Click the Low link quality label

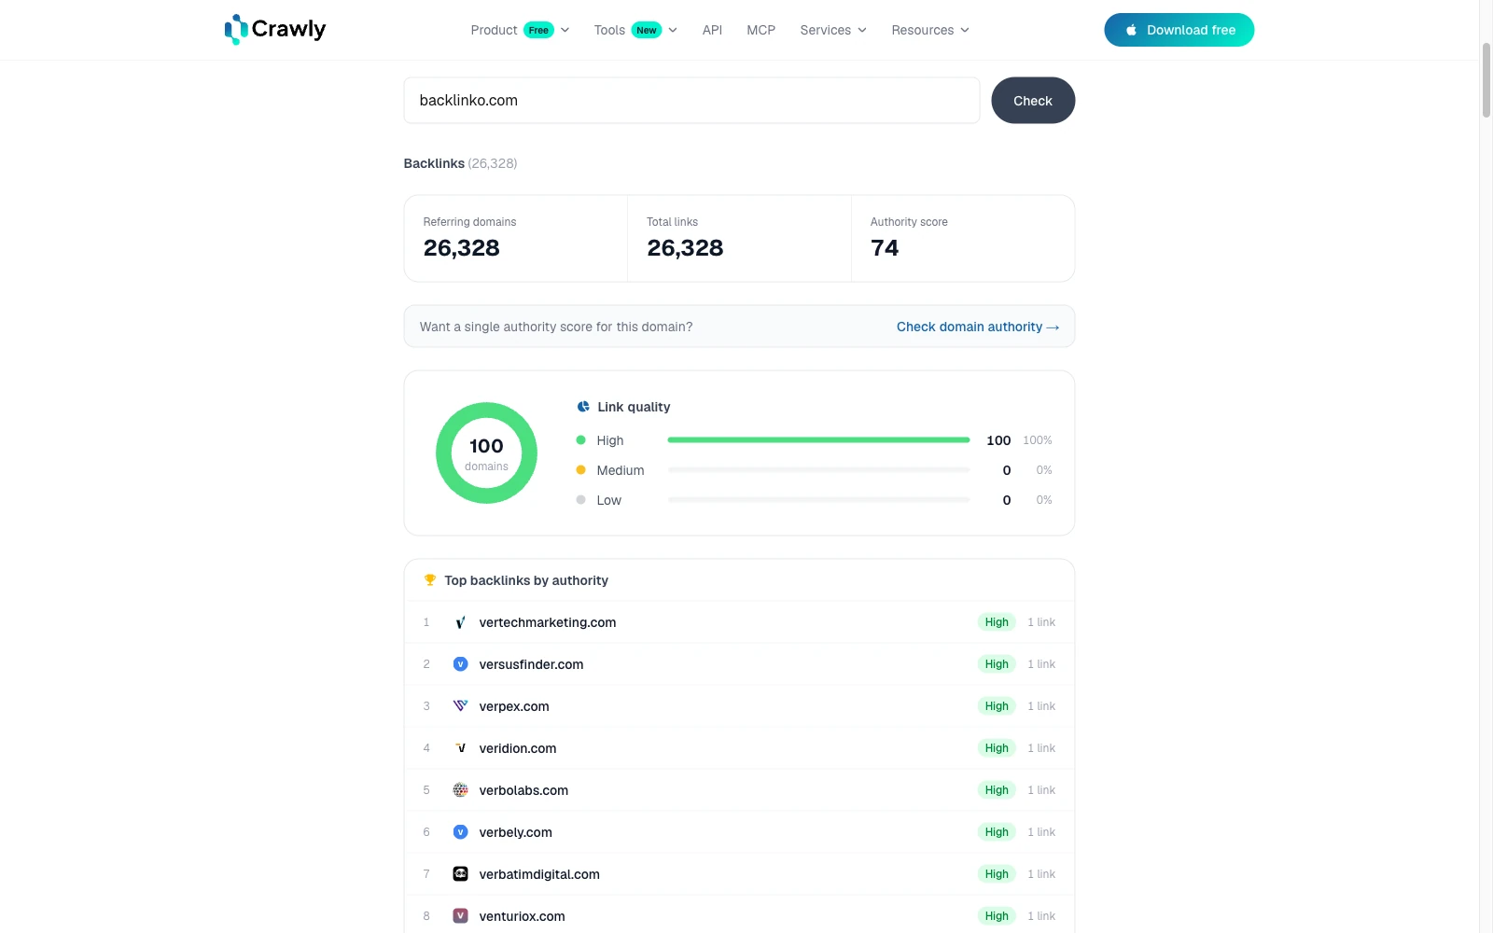pos(609,500)
